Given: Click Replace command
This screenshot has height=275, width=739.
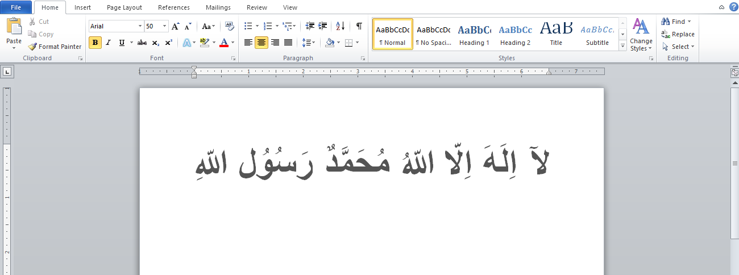Looking at the screenshot, I should tap(678, 34).
